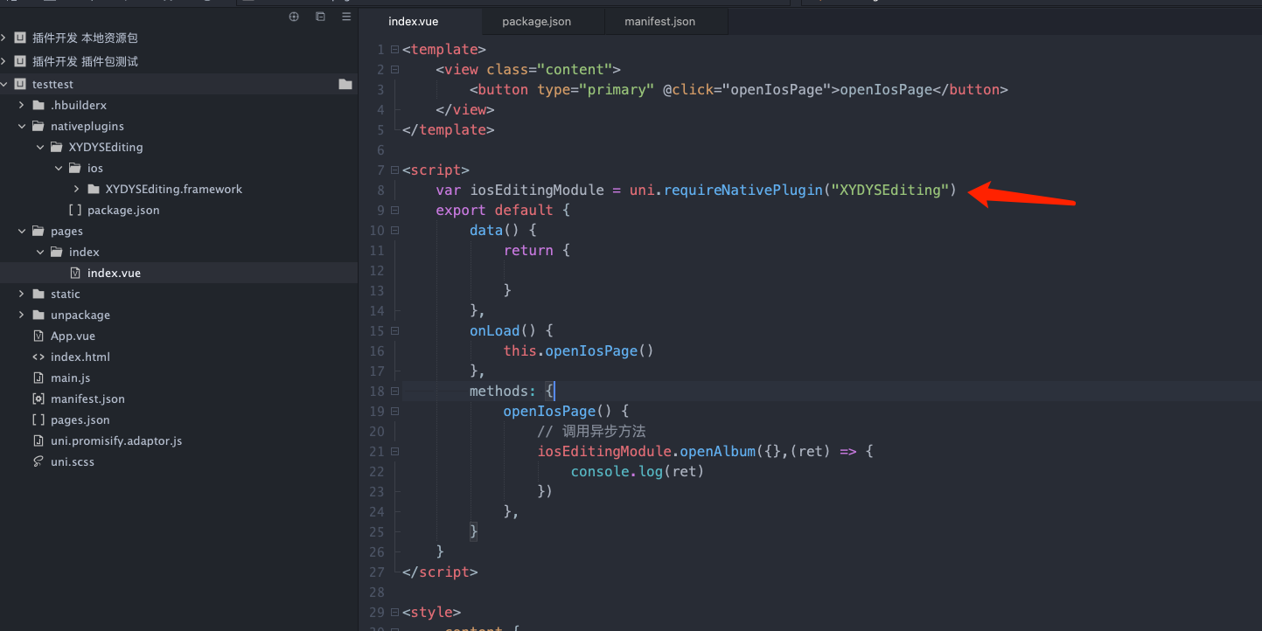Fold the <script> block at line 7
Viewport: 1262px width, 631px height.
pyautogui.click(x=394, y=170)
